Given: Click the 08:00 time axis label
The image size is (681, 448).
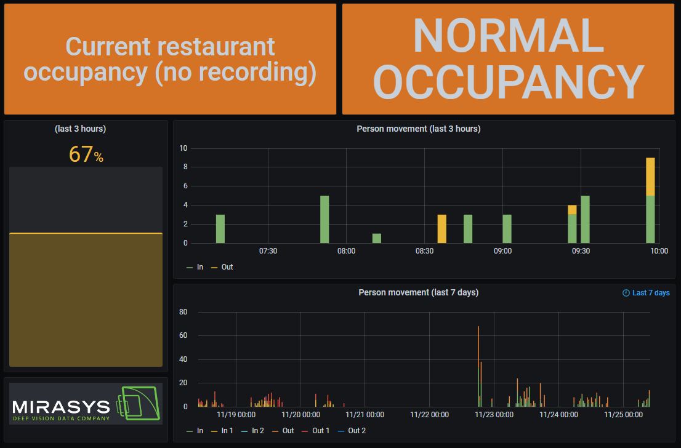Looking at the screenshot, I should click(346, 251).
